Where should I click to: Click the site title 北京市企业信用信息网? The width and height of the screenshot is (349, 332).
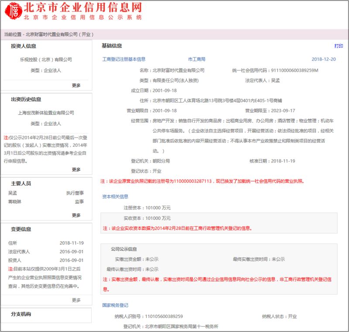click(x=83, y=7)
